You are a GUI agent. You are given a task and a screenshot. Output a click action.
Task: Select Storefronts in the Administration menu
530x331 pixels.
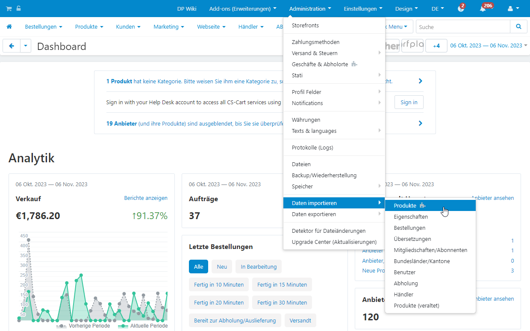[334, 26]
